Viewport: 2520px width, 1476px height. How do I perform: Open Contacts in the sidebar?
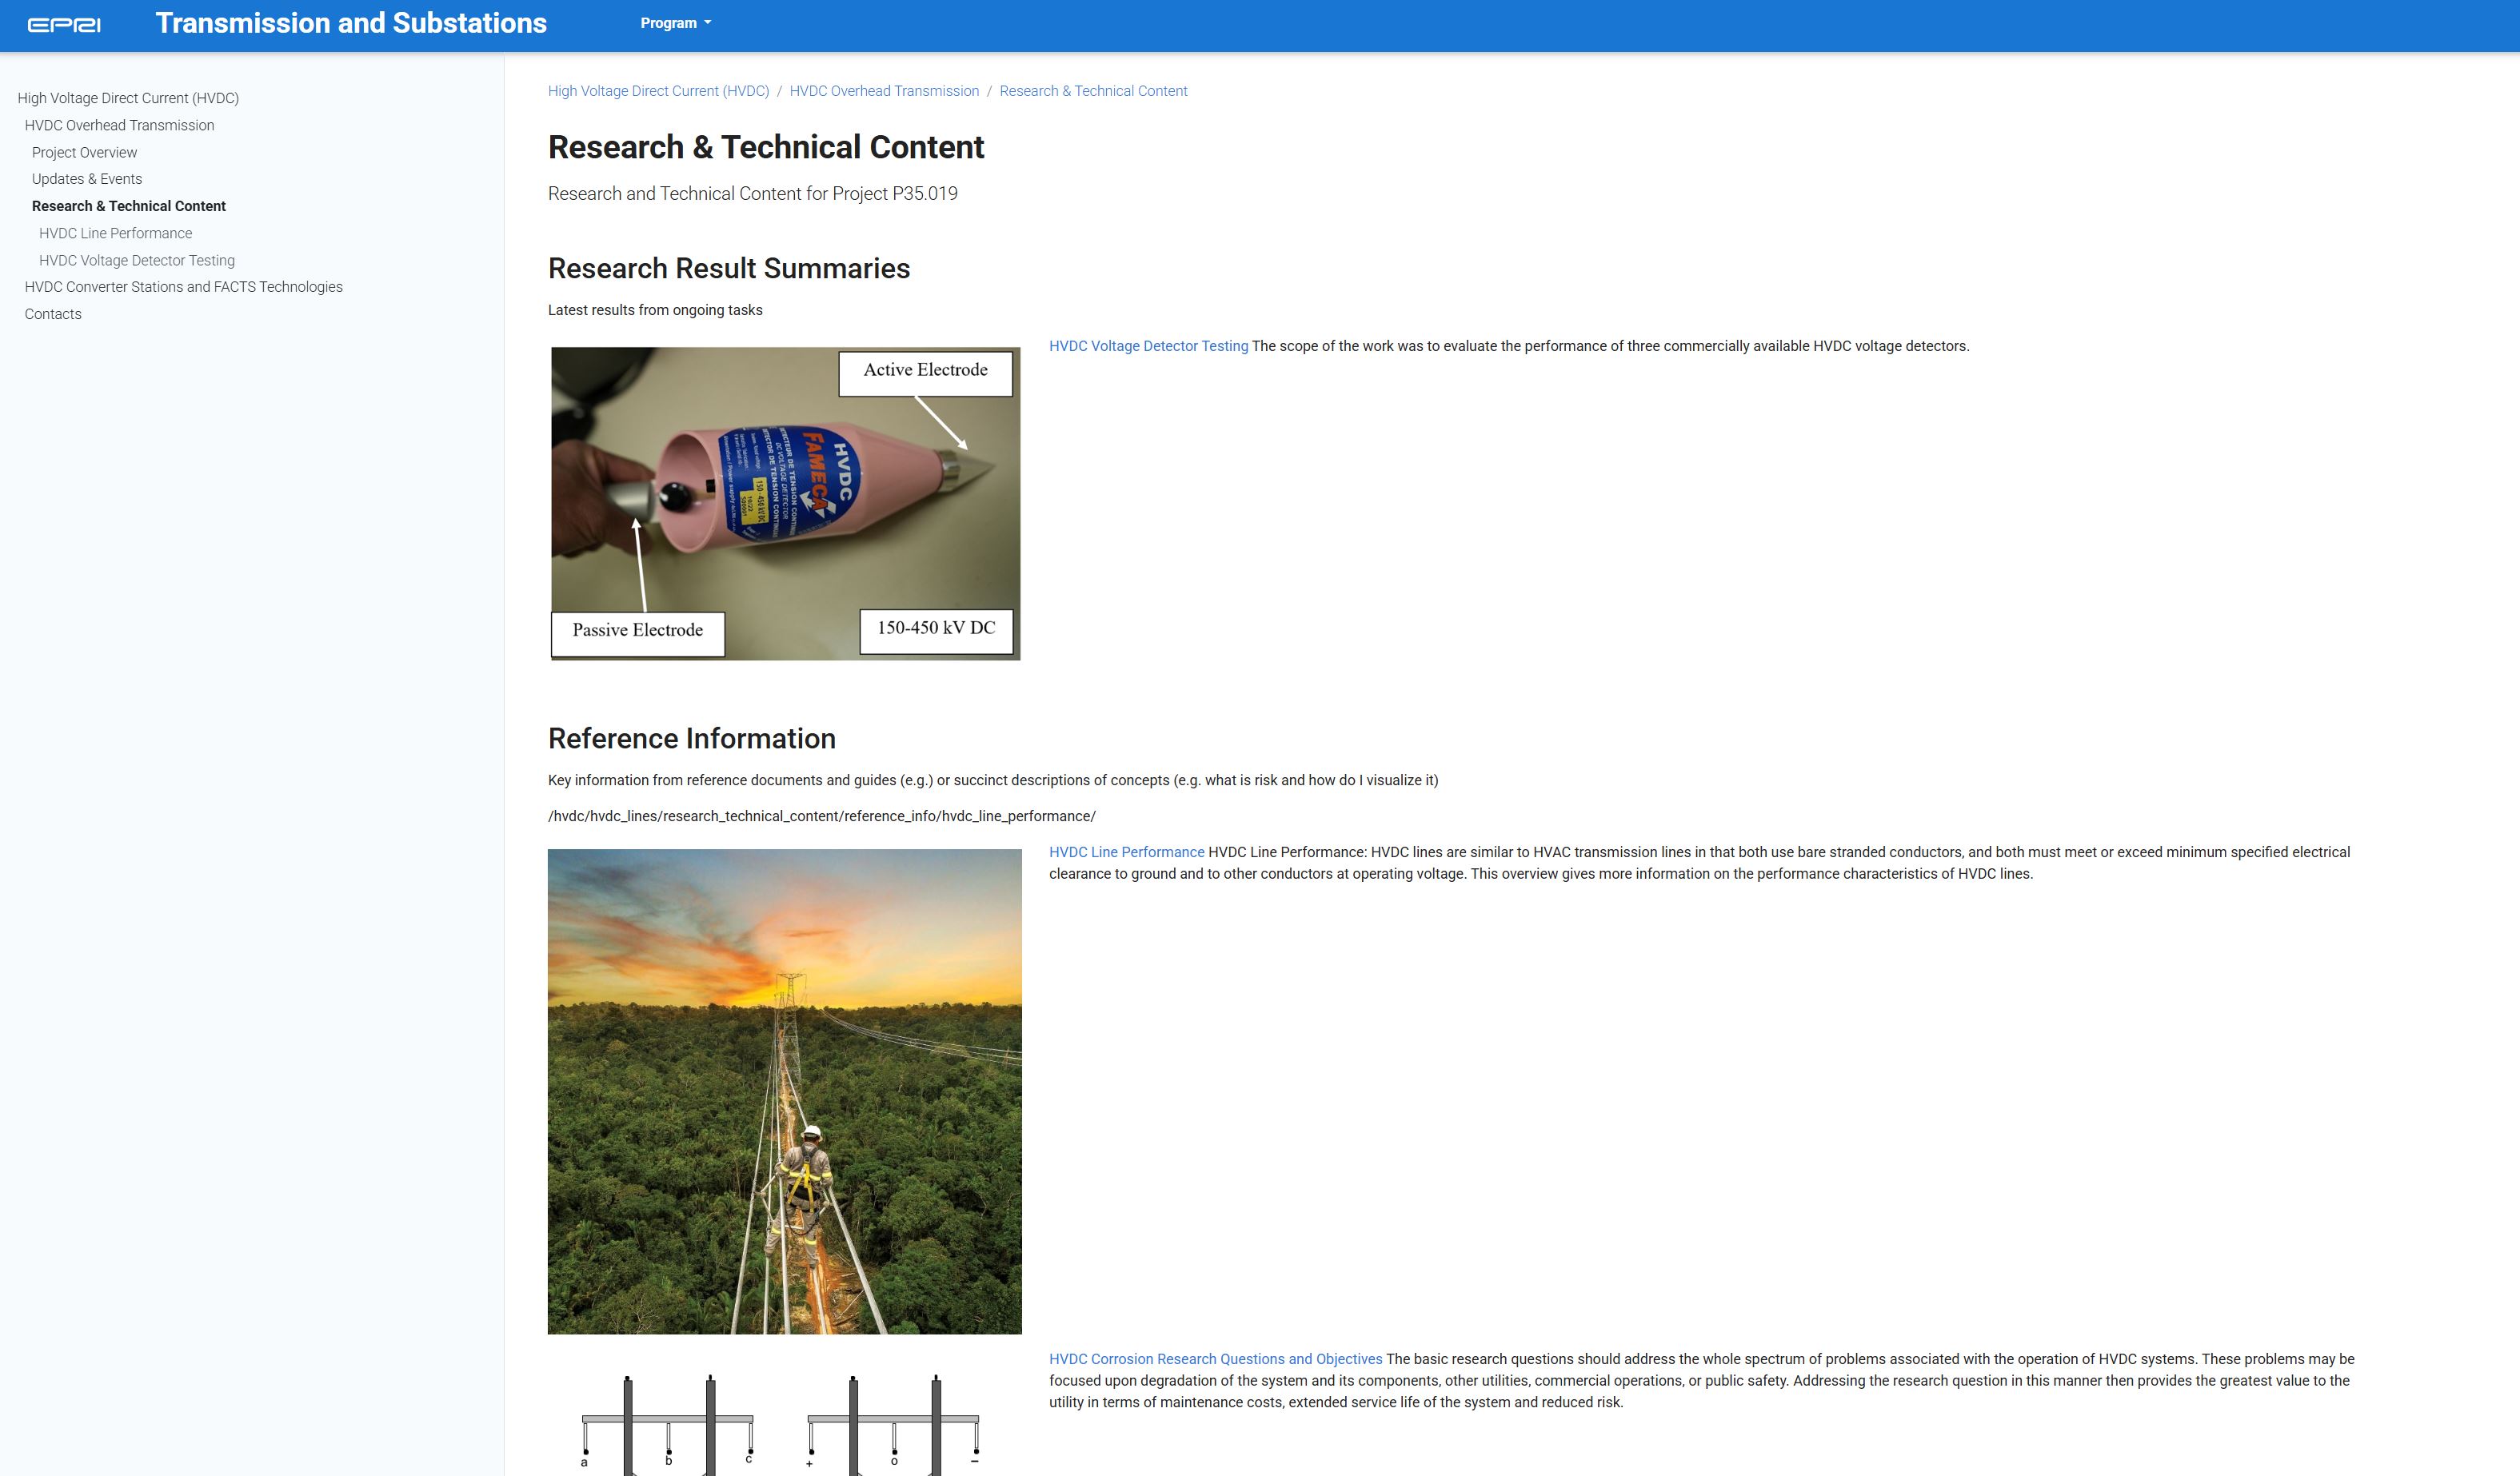pos(53,314)
